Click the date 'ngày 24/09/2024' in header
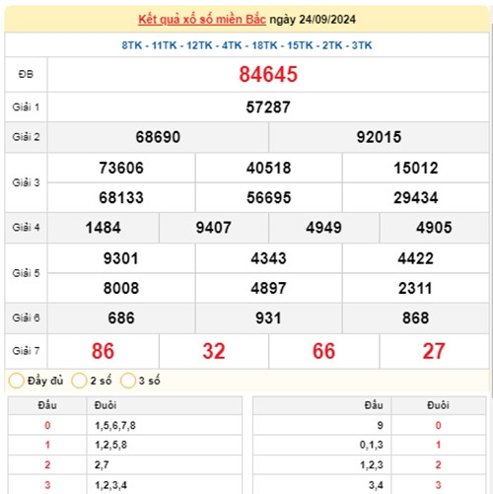The height and width of the screenshot is (494, 493). 313,20
